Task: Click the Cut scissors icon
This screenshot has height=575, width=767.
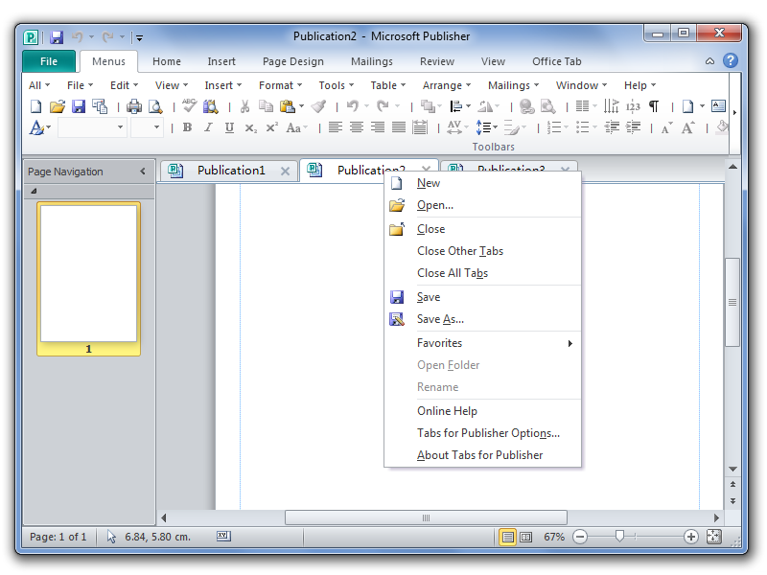Action: [x=245, y=106]
